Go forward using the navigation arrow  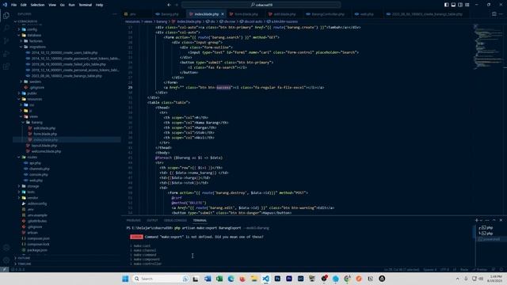click(177, 5)
